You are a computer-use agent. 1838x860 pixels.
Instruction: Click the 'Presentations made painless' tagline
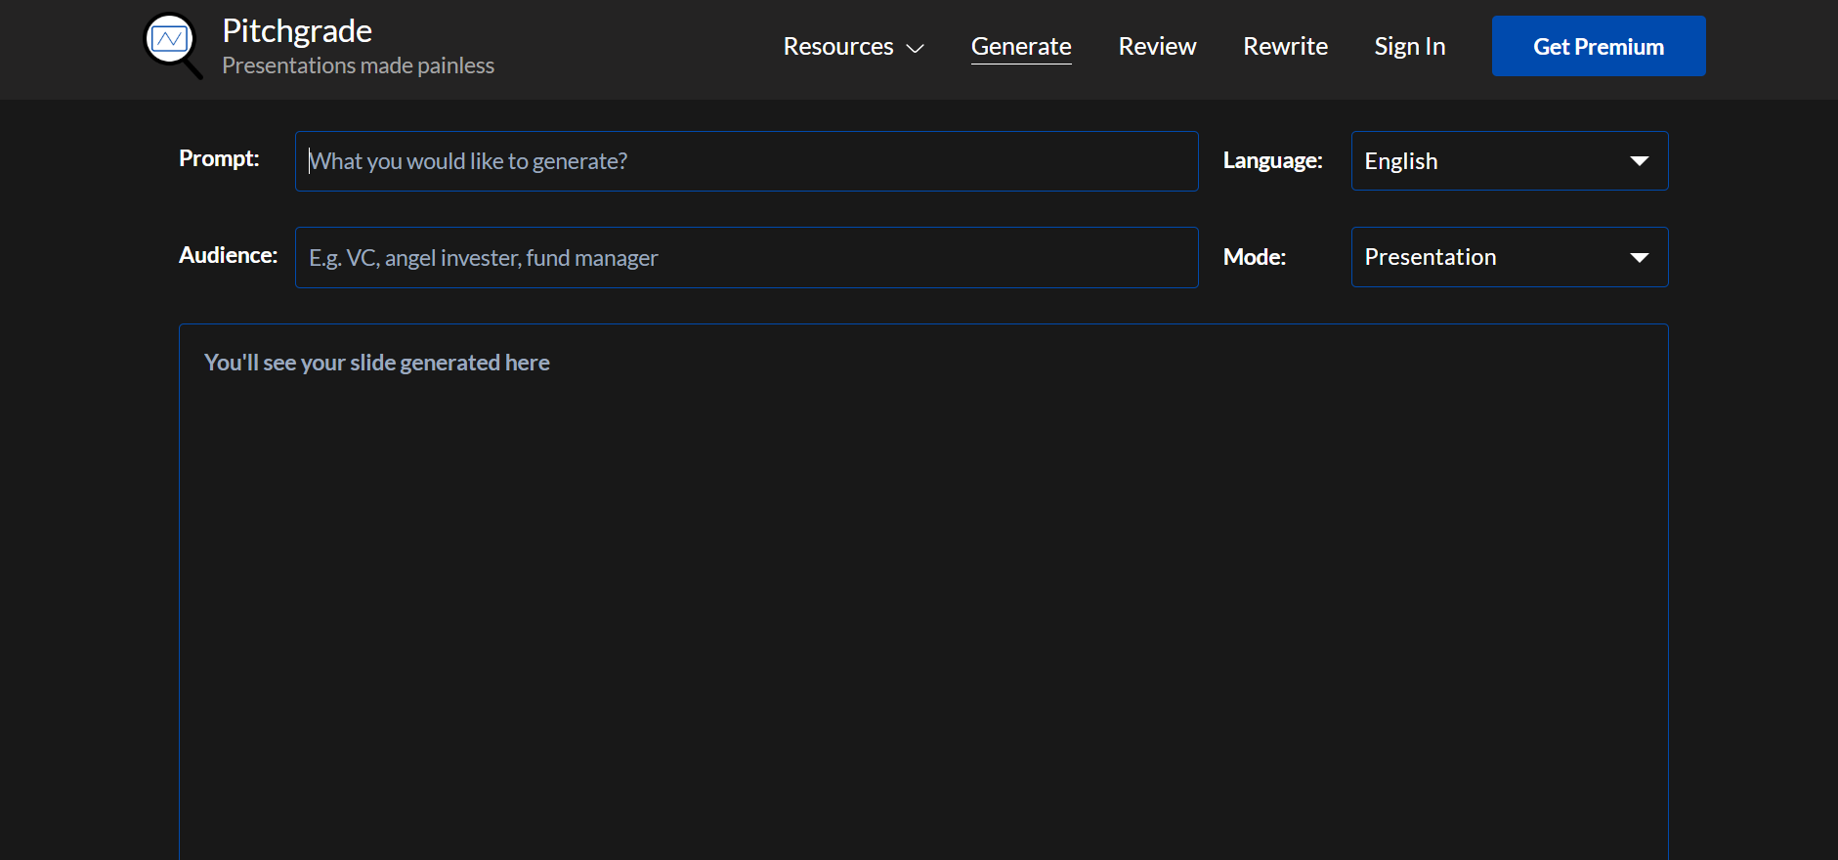point(358,65)
